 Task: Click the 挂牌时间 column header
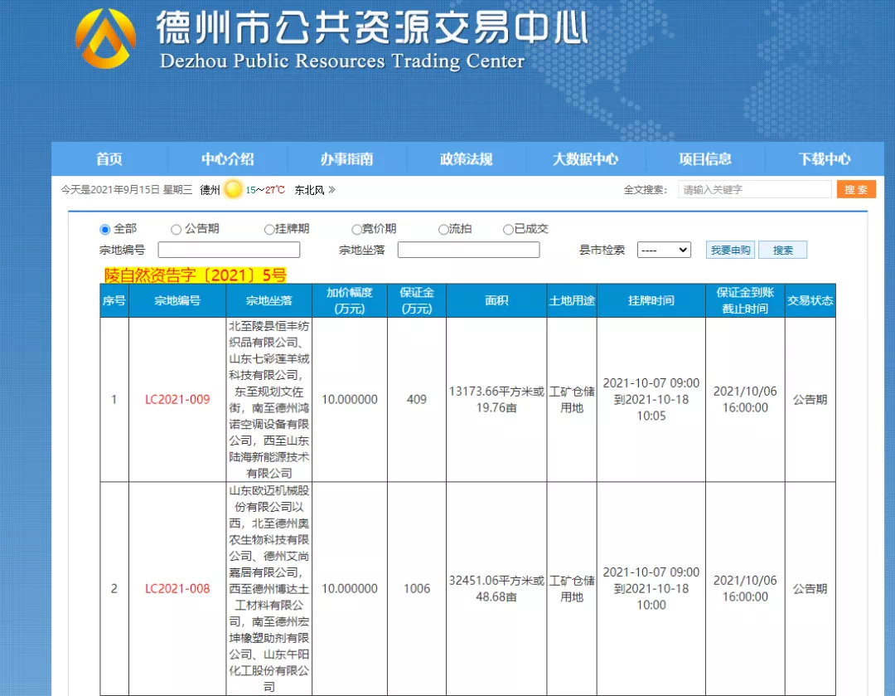point(651,300)
